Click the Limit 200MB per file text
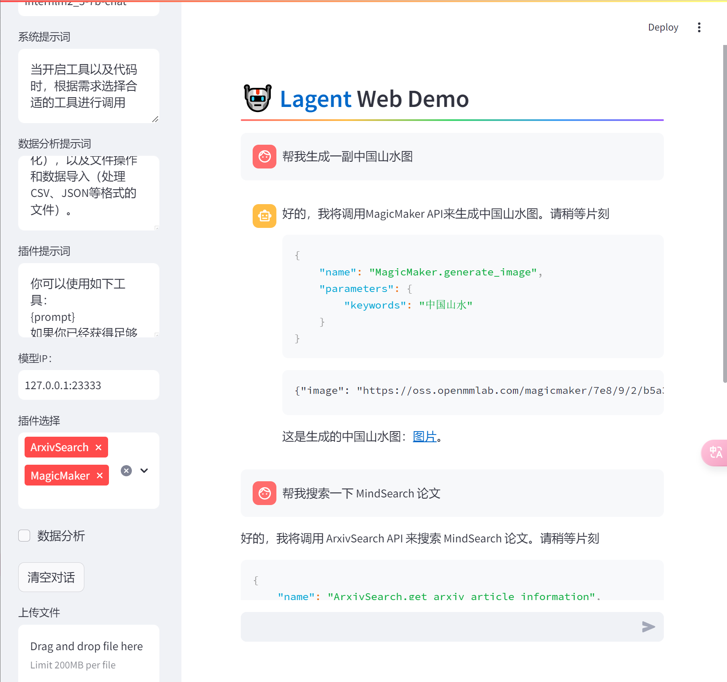727x682 pixels. (73, 665)
